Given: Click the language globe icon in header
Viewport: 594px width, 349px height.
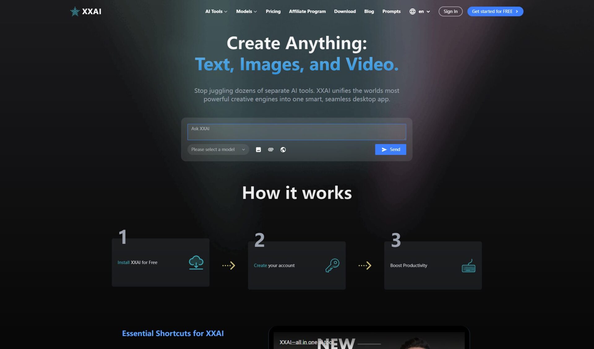Looking at the screenshot, I should [x=412, y=11].
